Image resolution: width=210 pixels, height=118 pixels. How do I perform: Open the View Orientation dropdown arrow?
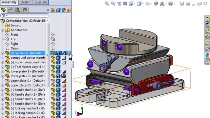(135, 4)
